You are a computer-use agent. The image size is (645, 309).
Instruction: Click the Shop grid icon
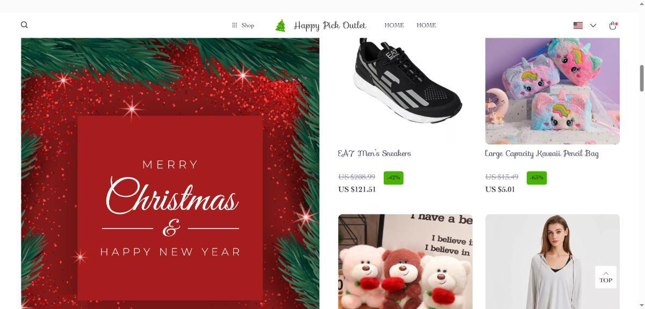[234, 25]
